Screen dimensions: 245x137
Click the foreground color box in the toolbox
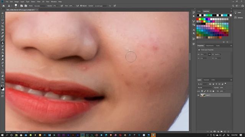click(x=2, y=88)
